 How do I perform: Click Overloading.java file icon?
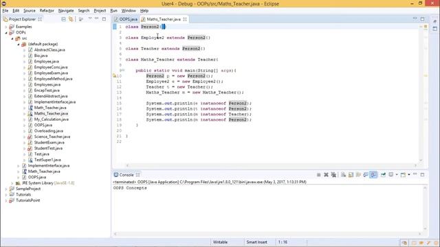(30, 131)
